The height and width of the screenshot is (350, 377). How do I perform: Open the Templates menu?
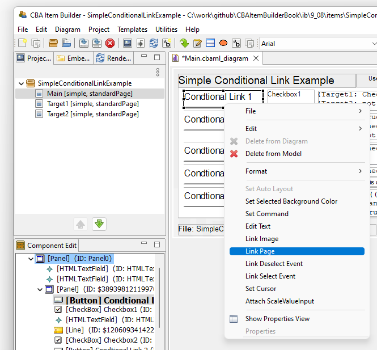pyautogui.click(x=132, y=29)
